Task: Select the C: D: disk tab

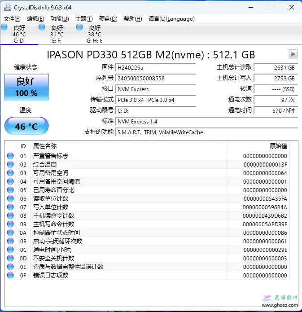Action: (x=19, y=34)
